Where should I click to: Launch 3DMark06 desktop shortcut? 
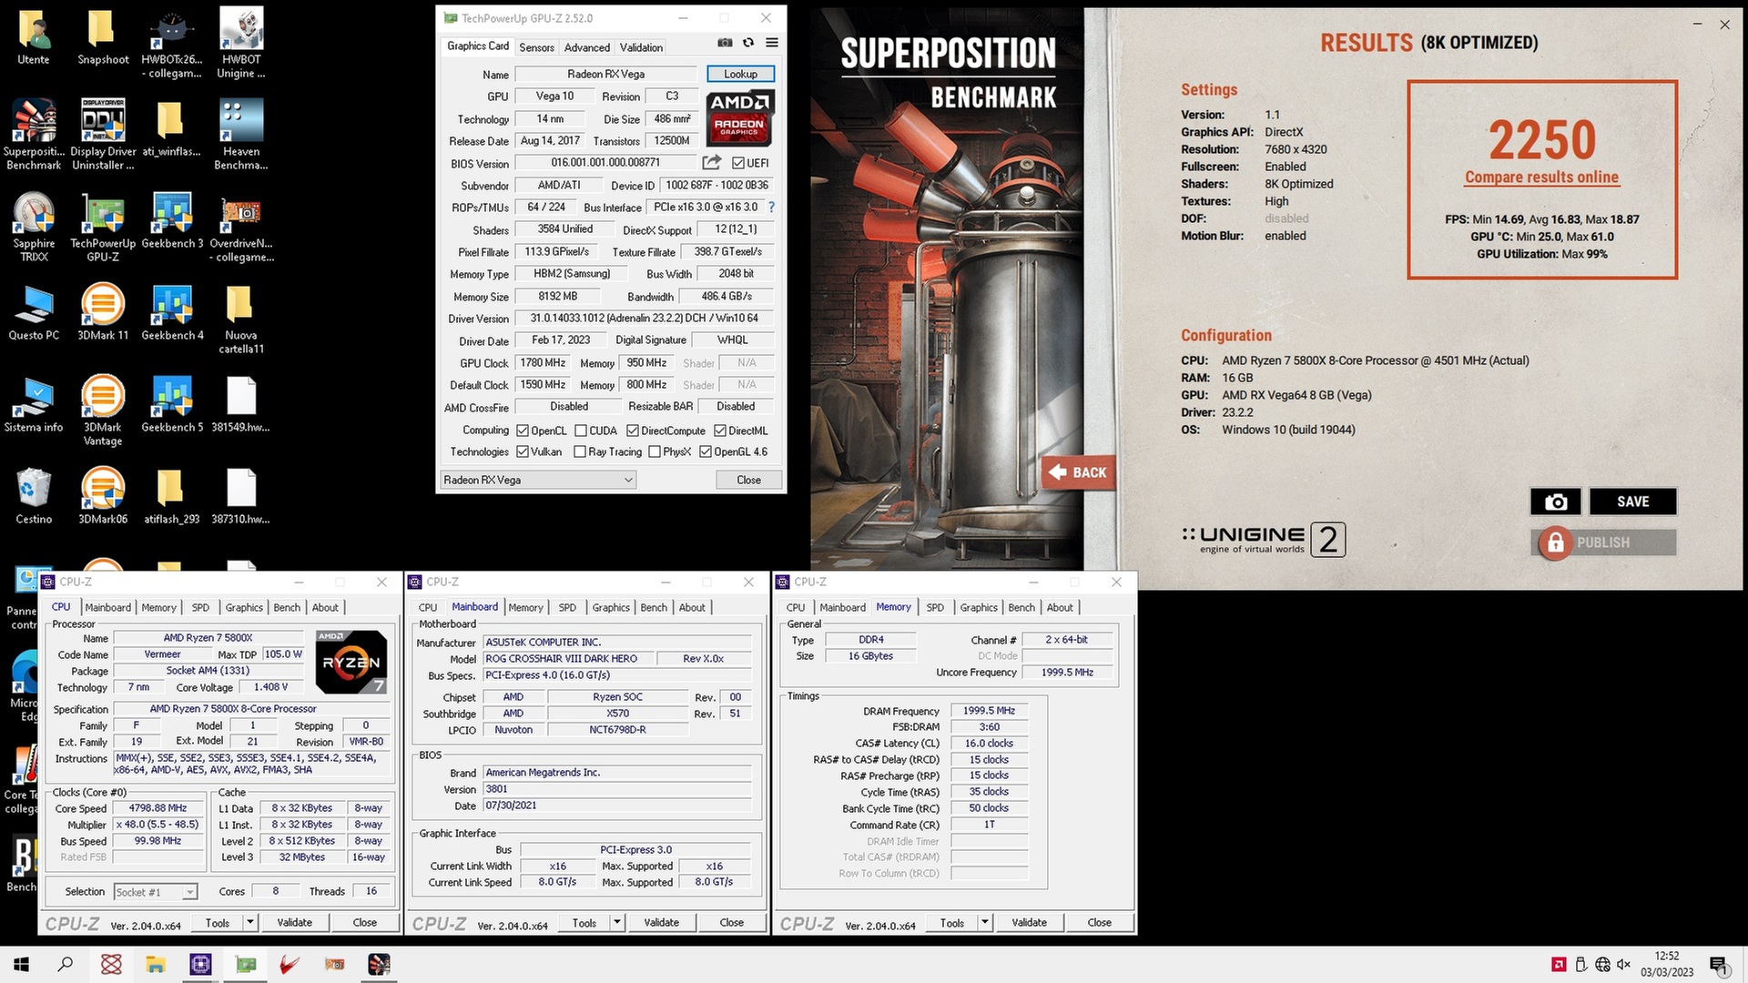[103, 496]
